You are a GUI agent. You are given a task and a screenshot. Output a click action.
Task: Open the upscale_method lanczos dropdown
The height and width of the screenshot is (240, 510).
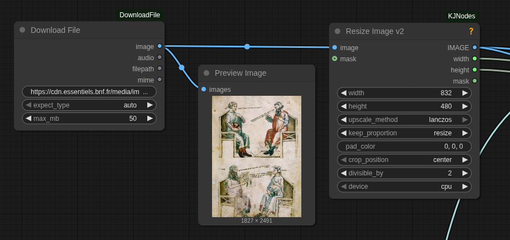[440, 120]
